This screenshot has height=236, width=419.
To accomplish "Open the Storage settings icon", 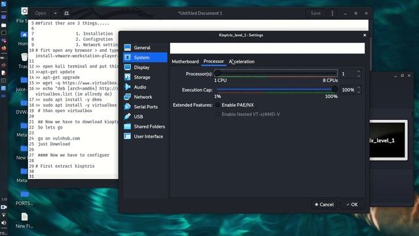I will coord(128,77).
